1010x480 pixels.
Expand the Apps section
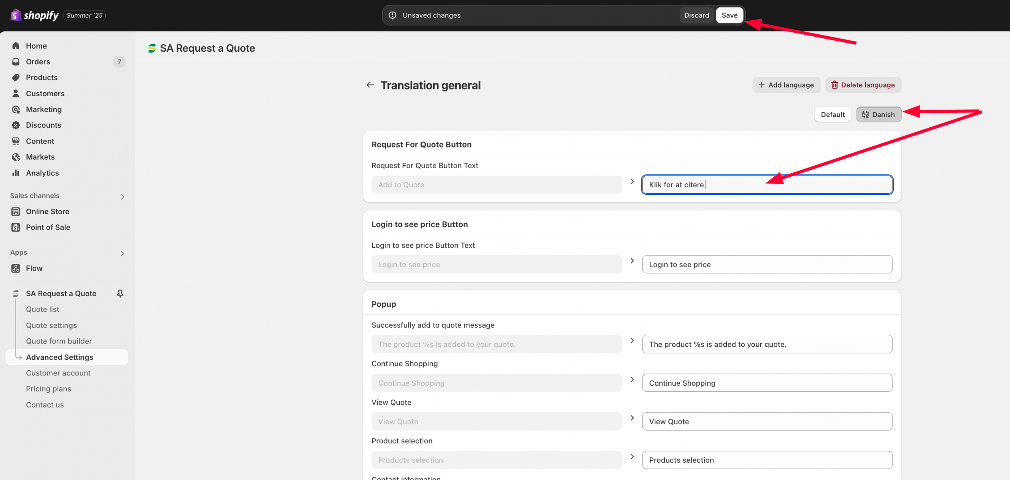[x=122, y=253]
